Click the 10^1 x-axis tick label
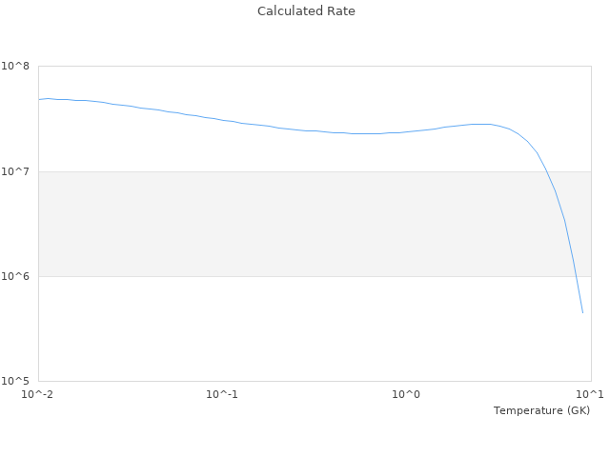This screenshot has width=610, height=457. (589, 394)
